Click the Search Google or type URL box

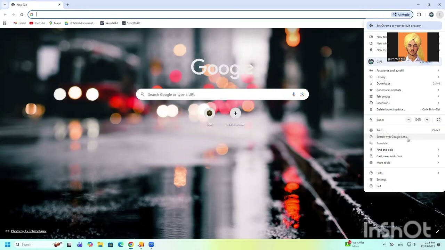click(x=222, y=94)
